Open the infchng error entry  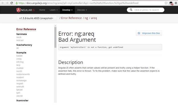pyautogui.click(x=20, y=62)
